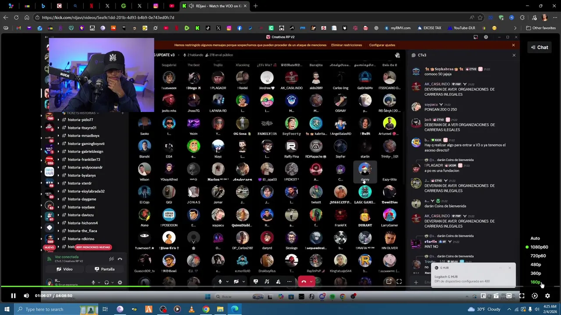The image size is (561, 315).
Task: Open EXCISE TAX bookmark
Action: click(429, 28)
